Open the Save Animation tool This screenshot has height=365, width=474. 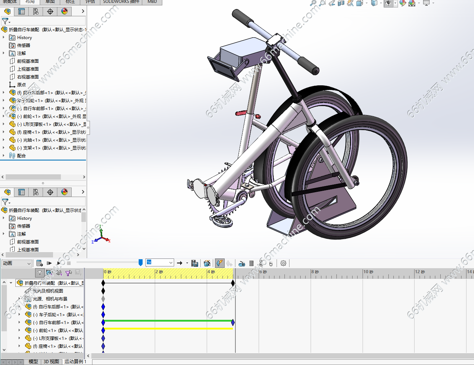pyautogui.click(x=195, y=263)
